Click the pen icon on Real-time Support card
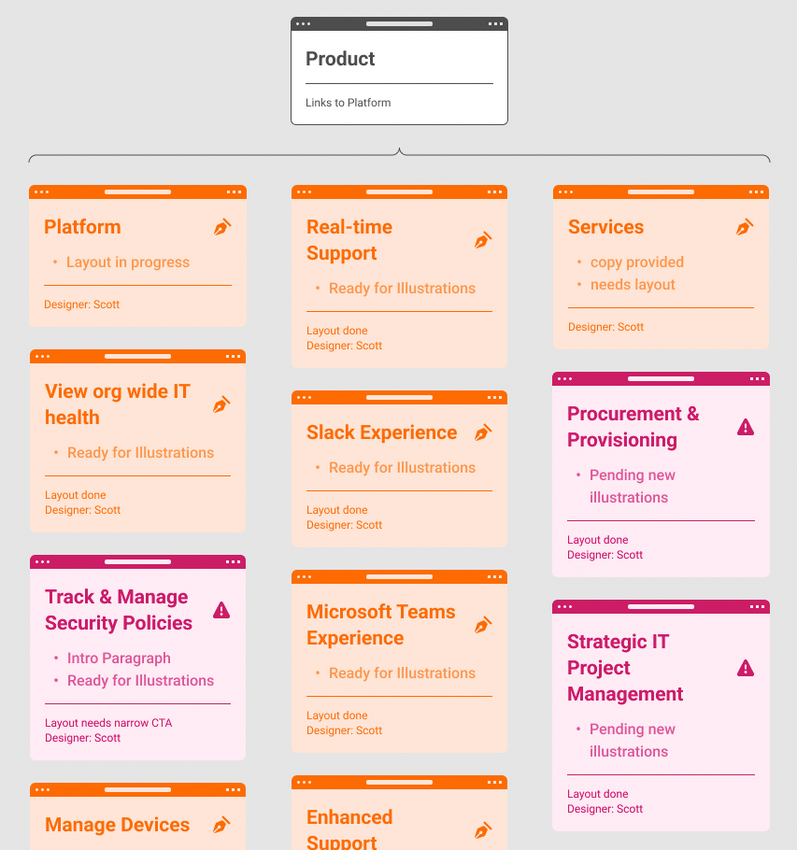 click(x=483, y=240)
